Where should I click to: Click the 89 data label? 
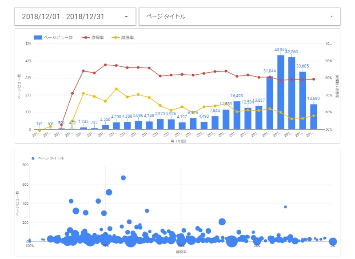50,124
